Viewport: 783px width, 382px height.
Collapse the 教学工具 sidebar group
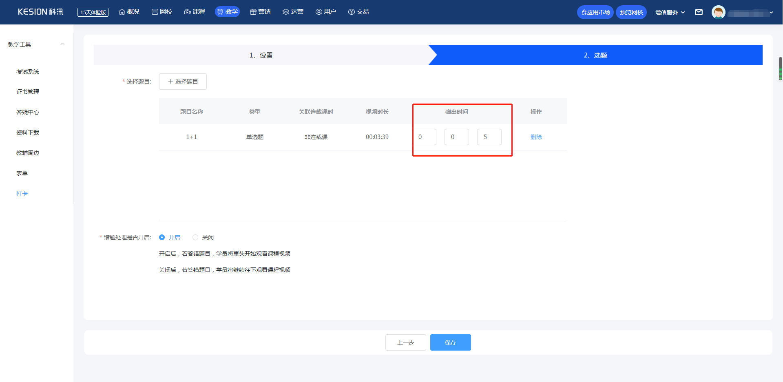click(62, 44)
